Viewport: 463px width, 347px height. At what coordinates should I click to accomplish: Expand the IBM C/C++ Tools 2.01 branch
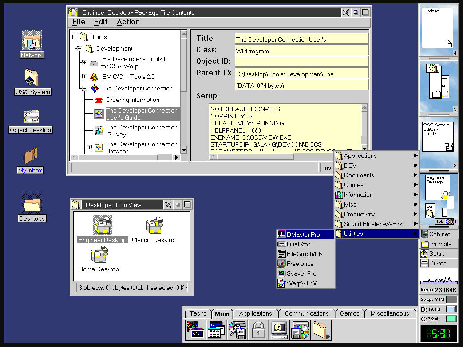pyautogui.click(x=83, y=76)
